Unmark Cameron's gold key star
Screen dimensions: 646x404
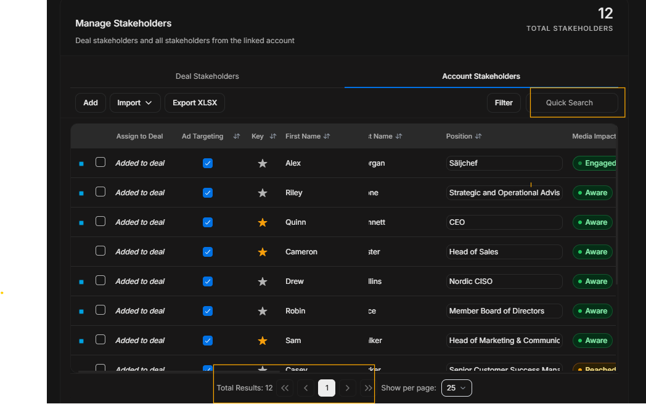(x=263, y=252)
